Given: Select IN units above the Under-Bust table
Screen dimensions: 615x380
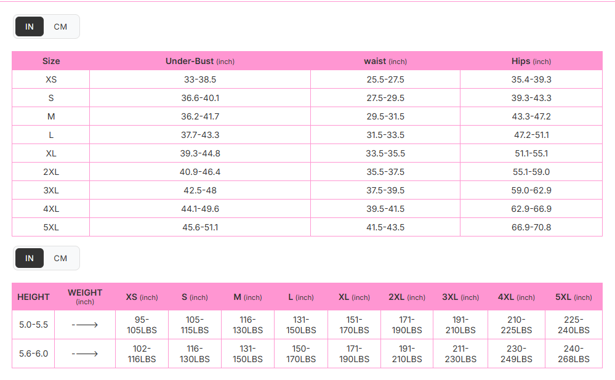Looking at the screenshot, I should coord(30,26).
